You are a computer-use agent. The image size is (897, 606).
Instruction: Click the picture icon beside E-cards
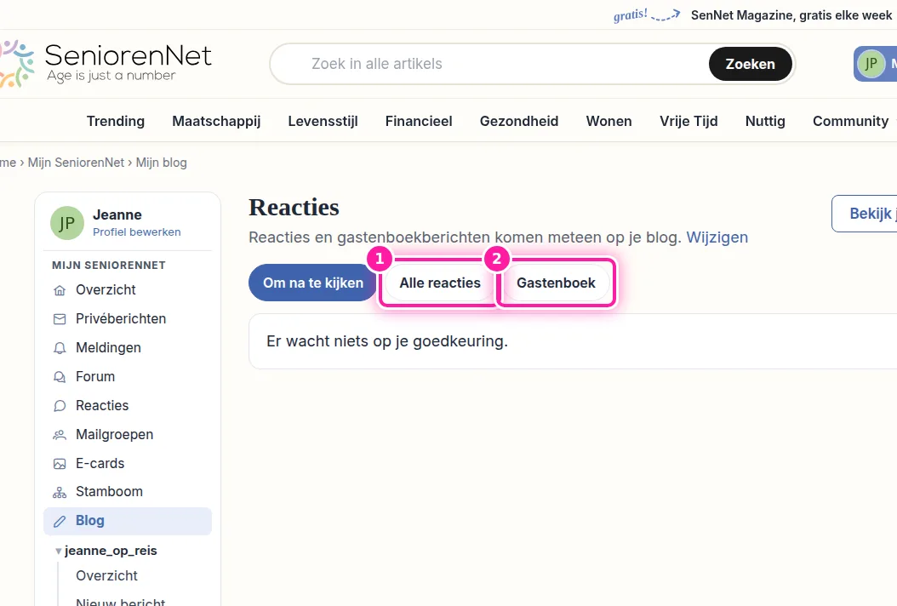tap(60, 464)
